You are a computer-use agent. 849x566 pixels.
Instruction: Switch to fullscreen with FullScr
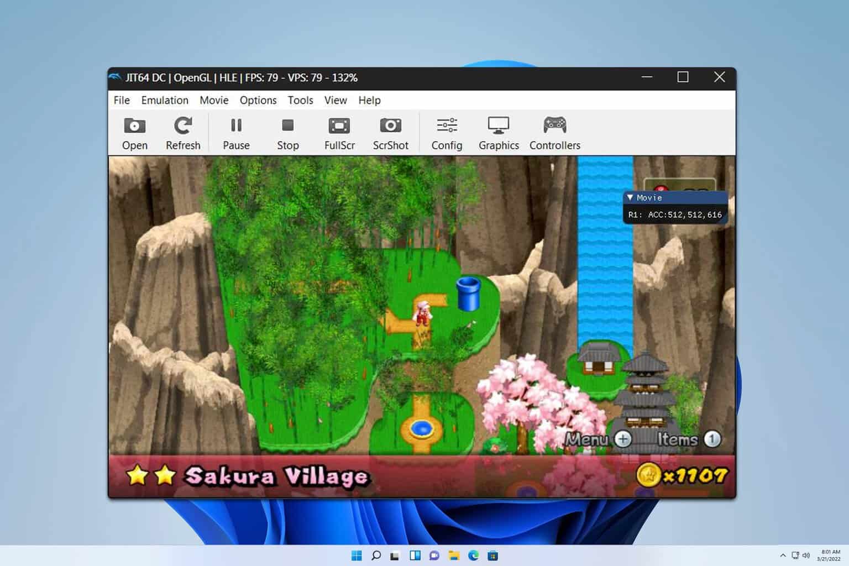(339, 133)
